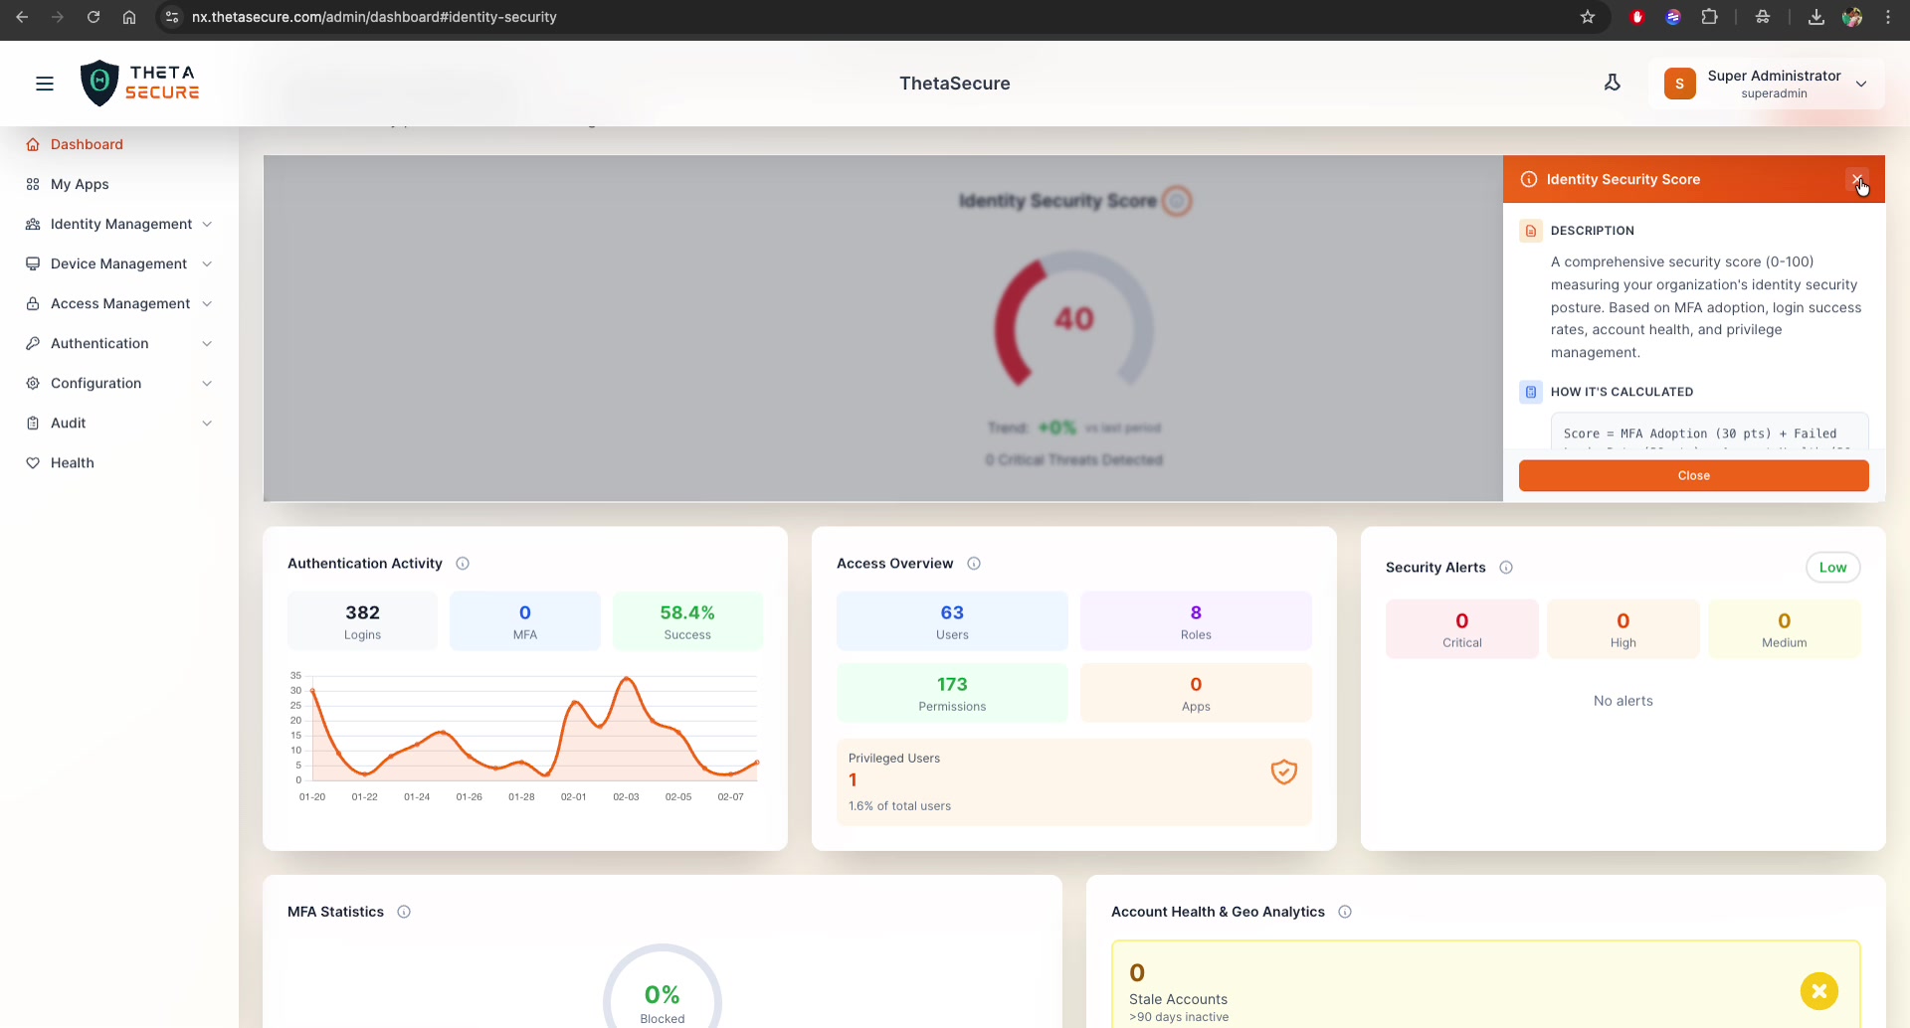Close the Identity Security Score panel with X

pyautogui.click(x=1856, y=180)
